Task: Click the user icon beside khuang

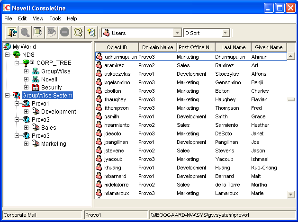Action: coord(99,168)
